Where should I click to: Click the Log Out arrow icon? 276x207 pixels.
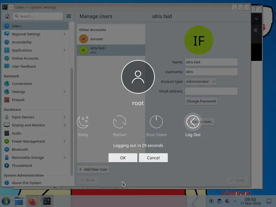click(193, 122)
